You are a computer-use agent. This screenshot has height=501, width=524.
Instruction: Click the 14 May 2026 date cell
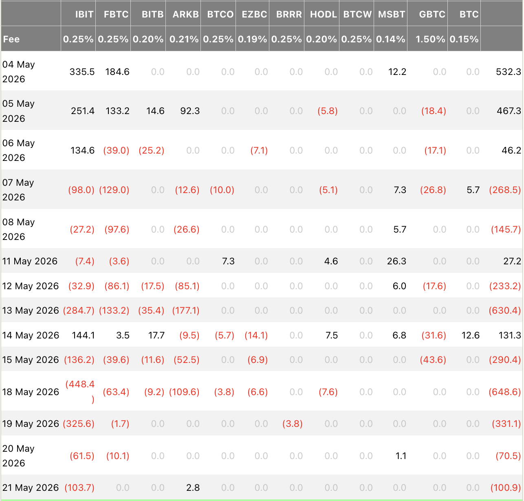[x=31, y=335]
